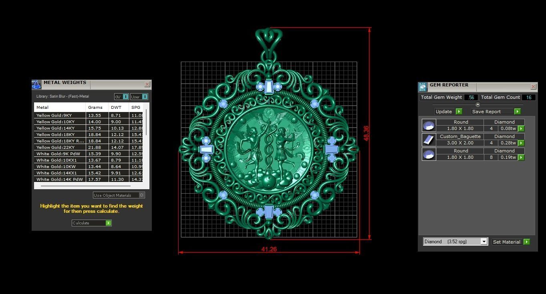Select the Yellow Gold:22KY row

[89, 147]
